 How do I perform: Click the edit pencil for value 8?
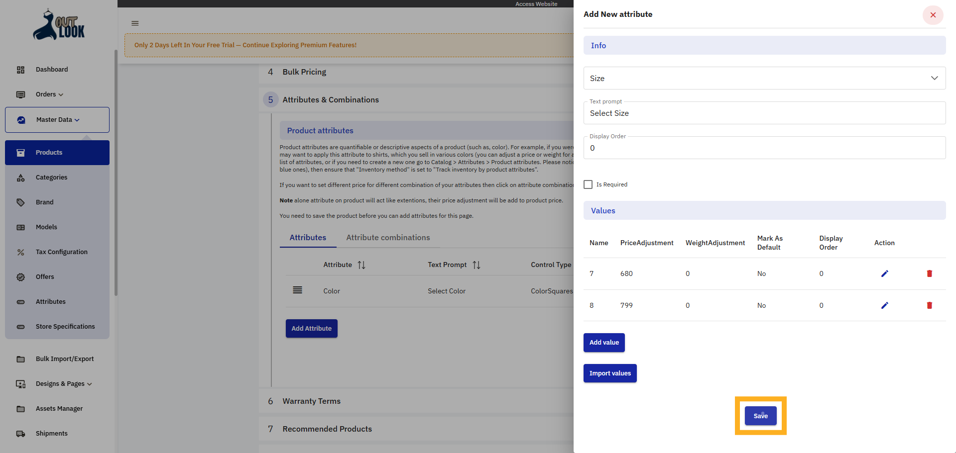pos(884,305)
